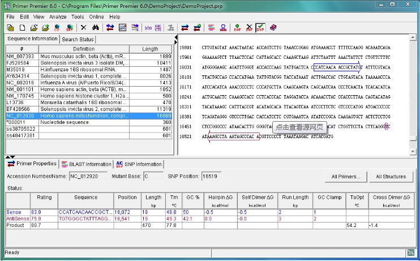Click the All Structures button
This screenshot has width=420, height=261.
(391, 177)
